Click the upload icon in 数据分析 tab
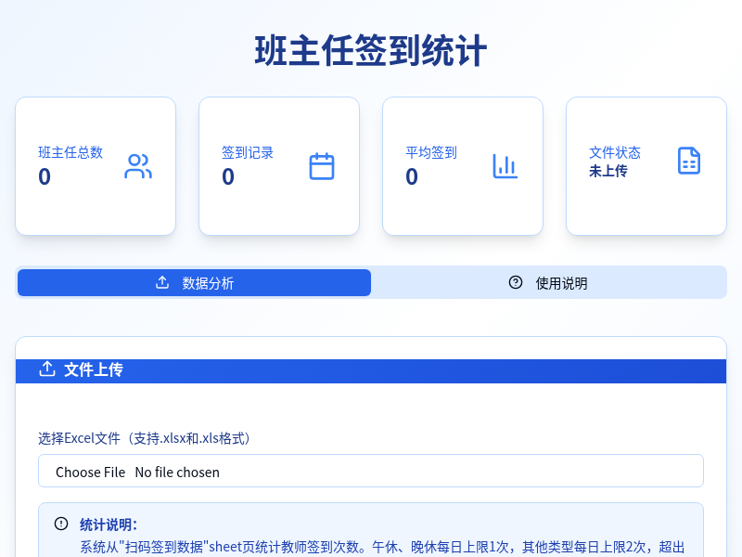The width and height of the screenshot is (742, 557). (x=162, y=283)
